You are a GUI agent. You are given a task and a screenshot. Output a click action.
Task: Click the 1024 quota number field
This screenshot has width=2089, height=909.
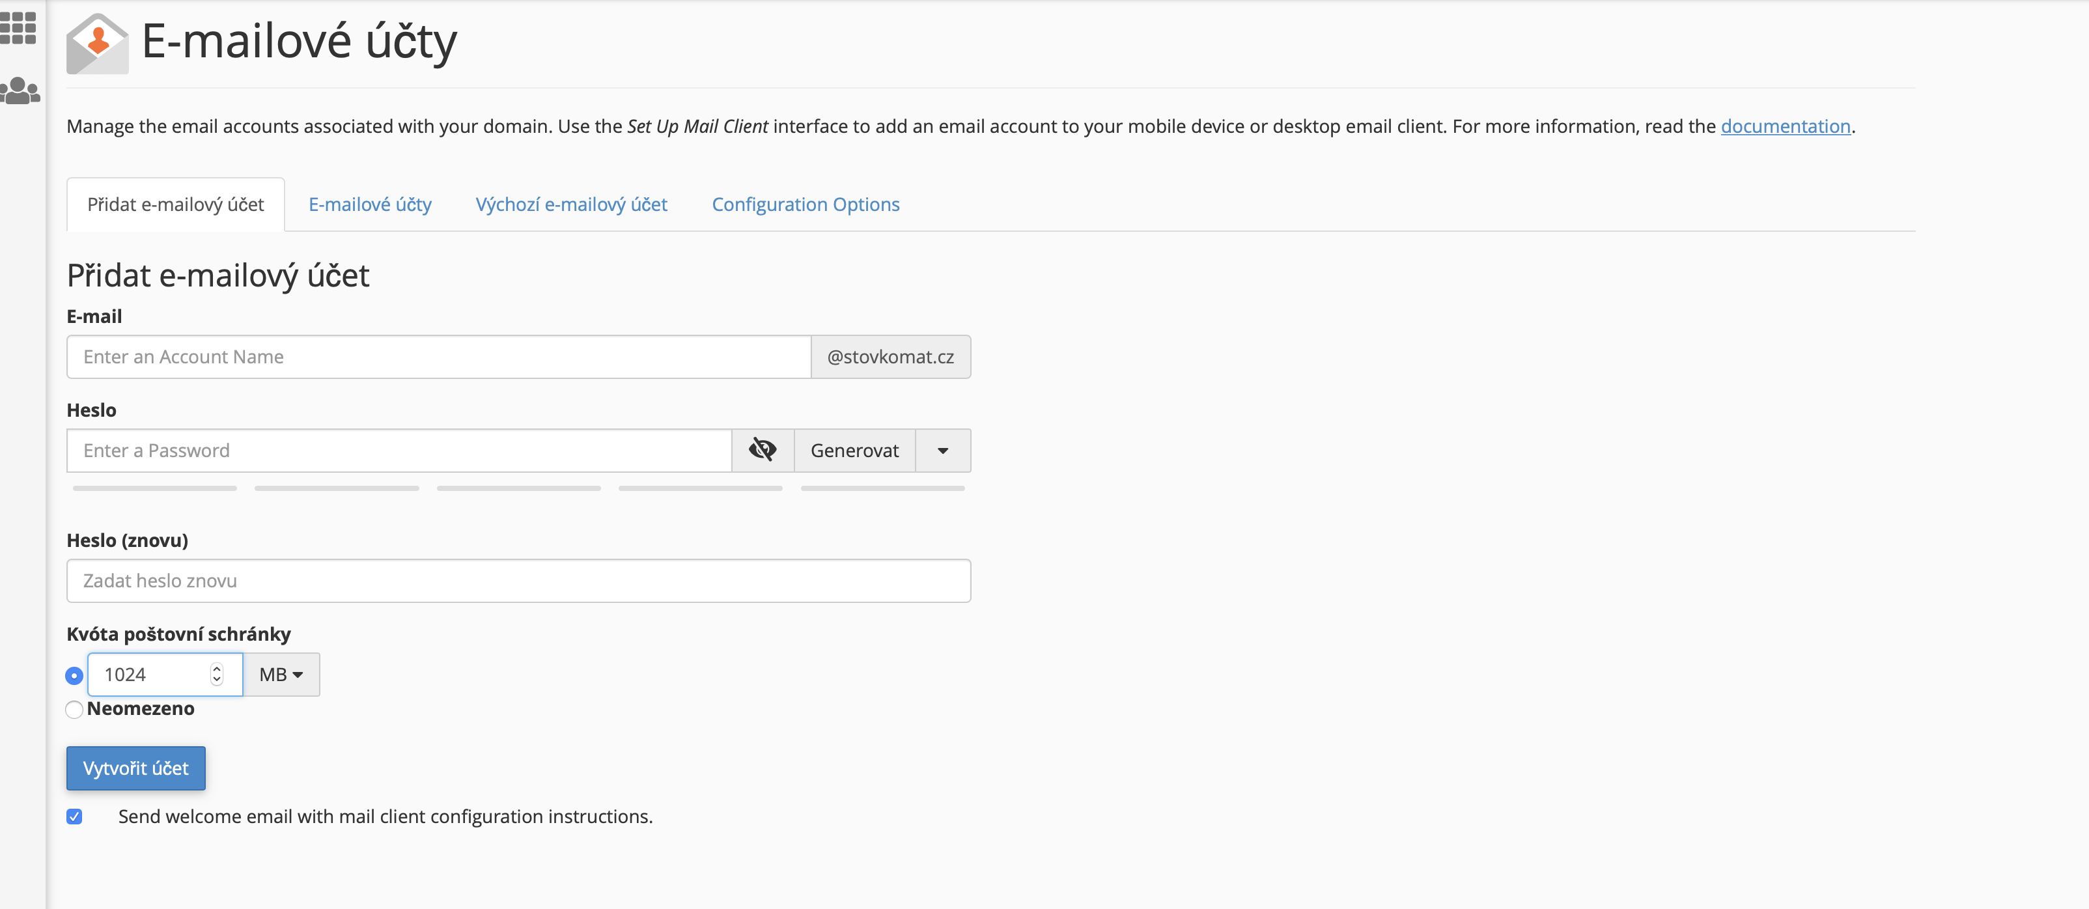pyautogui.click(x=165, y=675)
